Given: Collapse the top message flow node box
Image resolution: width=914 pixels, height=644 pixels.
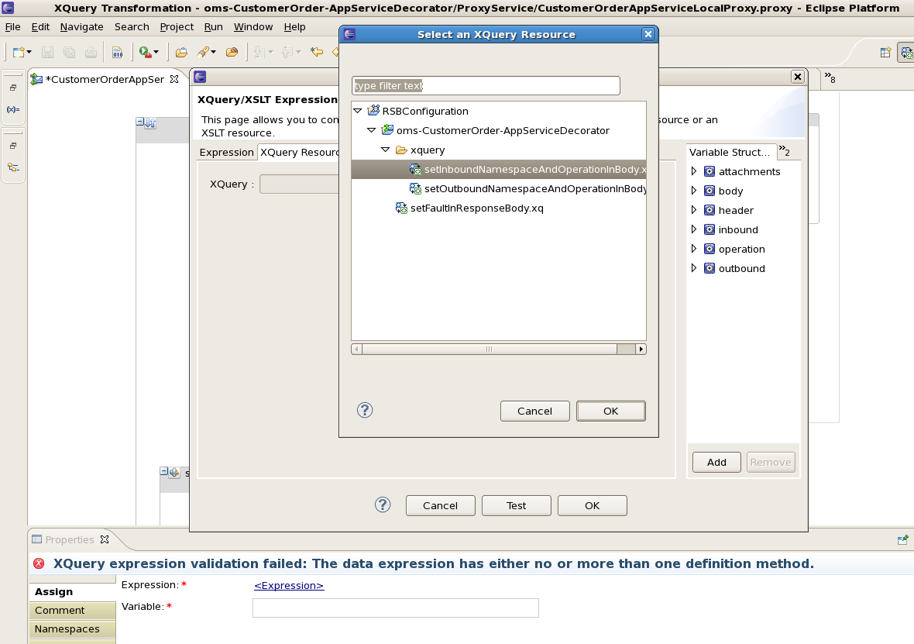Looking at the screenshot, I should point(140,122).
